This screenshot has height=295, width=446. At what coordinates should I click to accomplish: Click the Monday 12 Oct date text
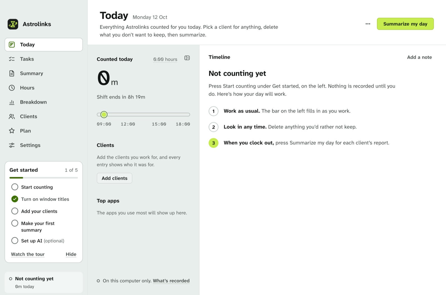point(150,17)
